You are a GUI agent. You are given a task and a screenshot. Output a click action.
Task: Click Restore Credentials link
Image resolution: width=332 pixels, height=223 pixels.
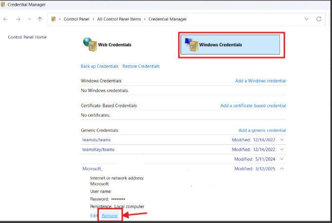(x=141, y=66)
